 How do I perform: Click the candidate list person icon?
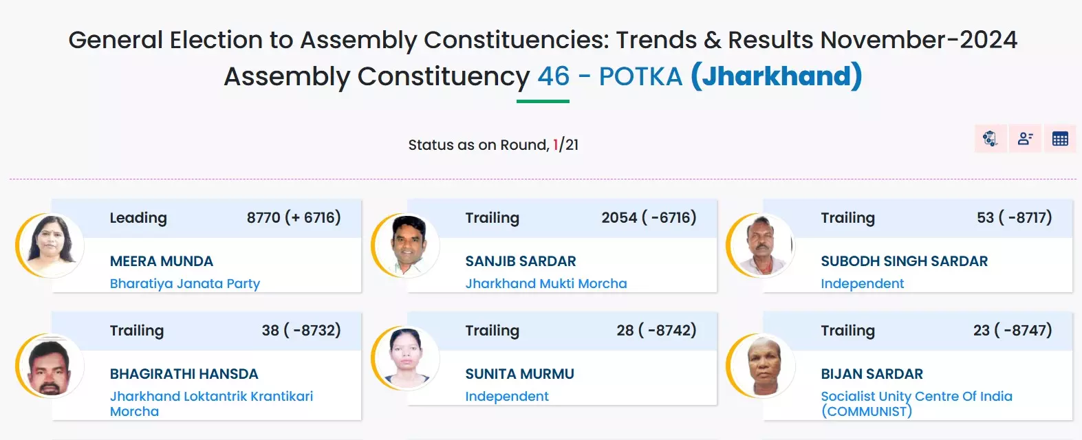(x=1025, y=139)
